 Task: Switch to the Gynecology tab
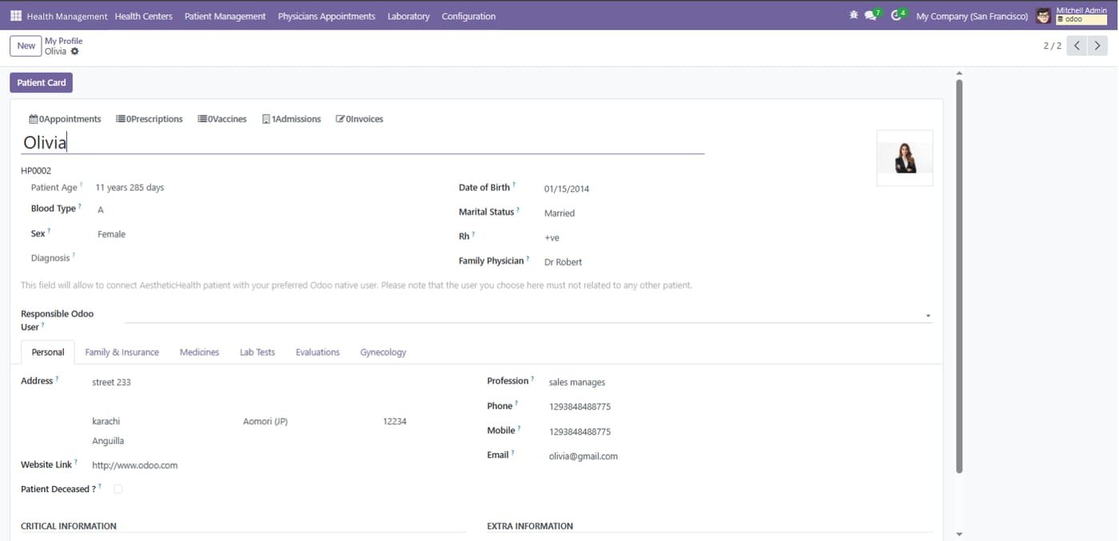(x=384, y=352)
